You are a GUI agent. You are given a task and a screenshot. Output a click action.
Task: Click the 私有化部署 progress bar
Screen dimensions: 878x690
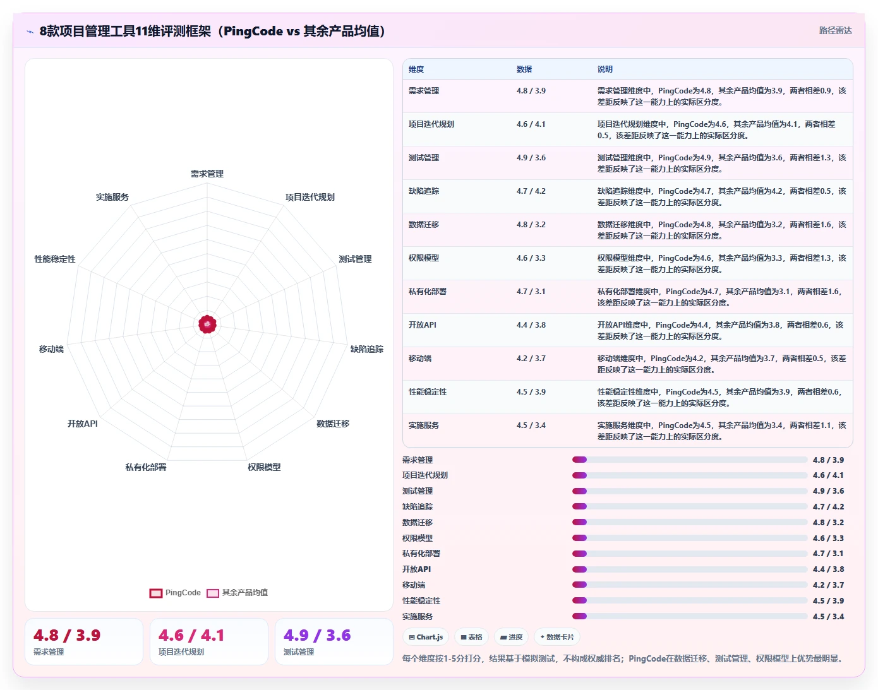click(x=690, y=554)
